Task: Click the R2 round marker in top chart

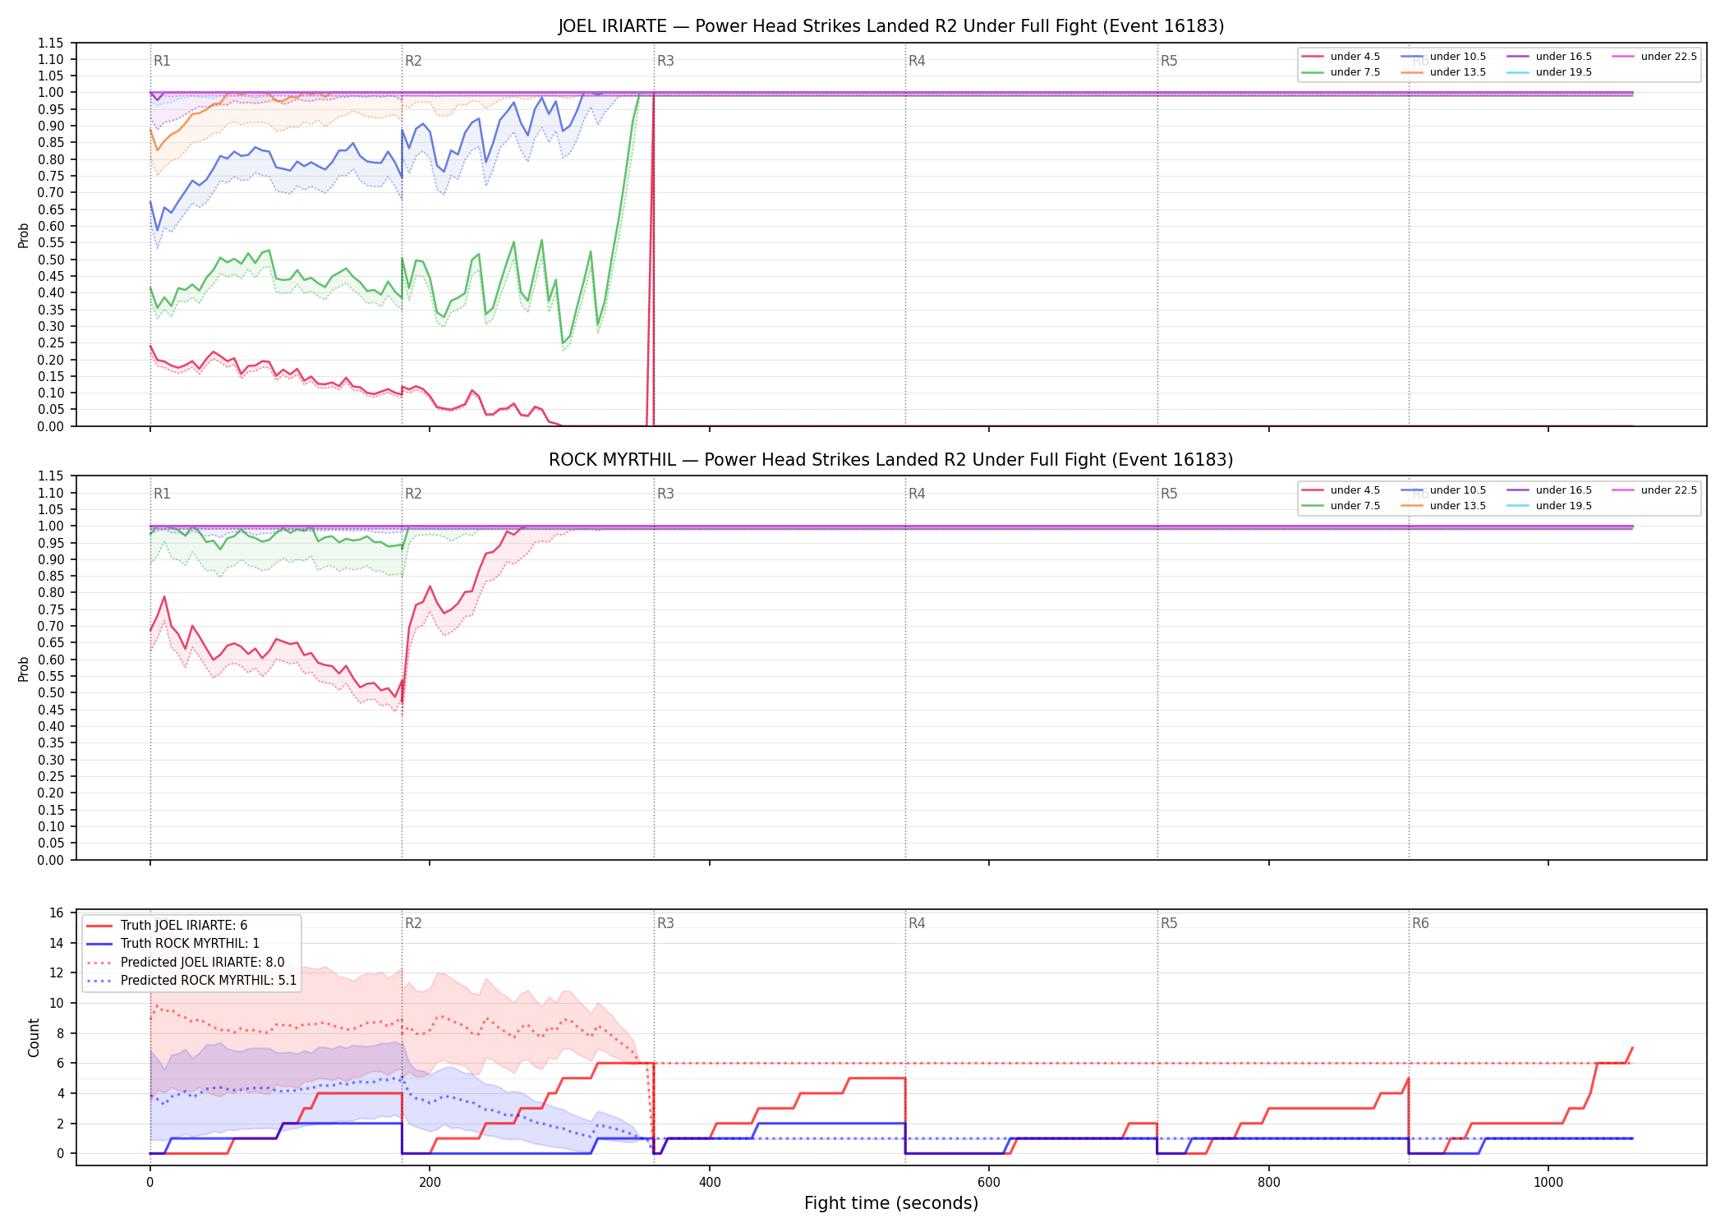Action: [x=413, y=61]
